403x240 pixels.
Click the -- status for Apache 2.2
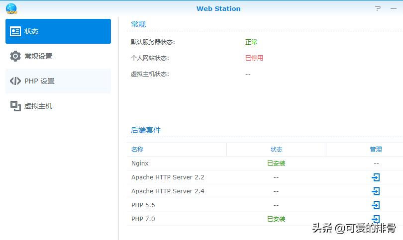(276, 177)
